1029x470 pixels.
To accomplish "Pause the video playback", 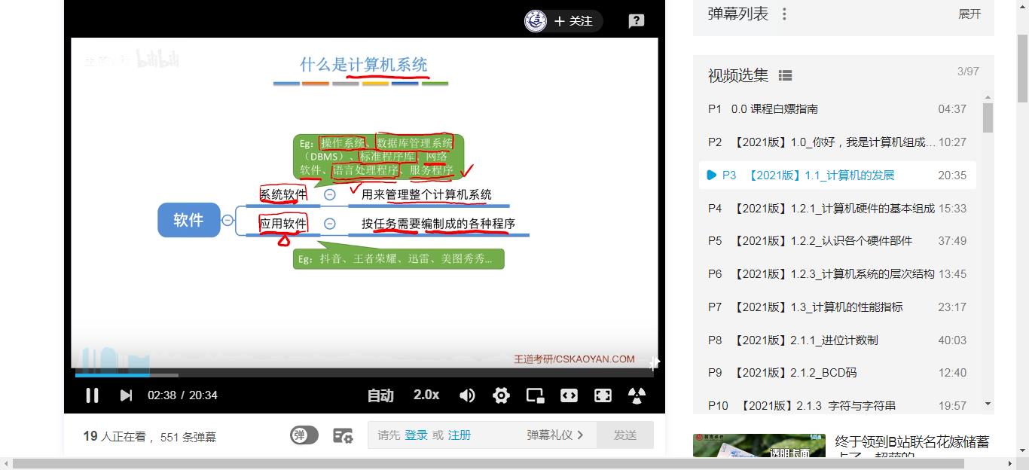I will click(92, 395).
